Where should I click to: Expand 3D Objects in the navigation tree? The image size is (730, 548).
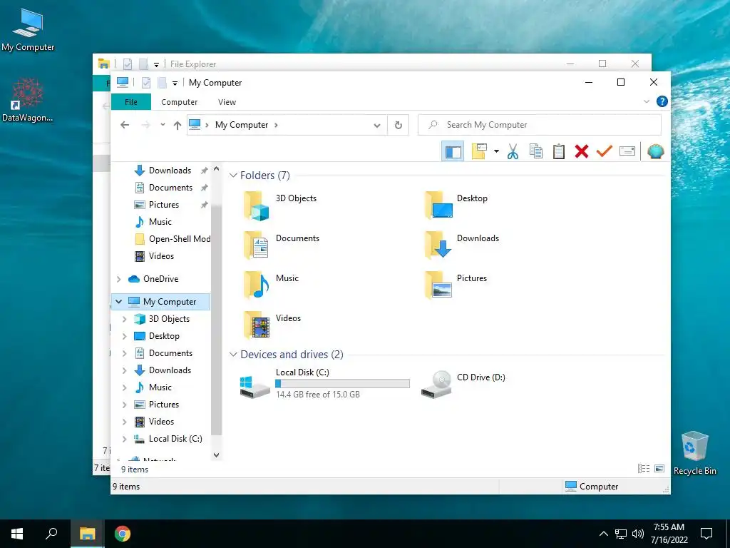124,319
